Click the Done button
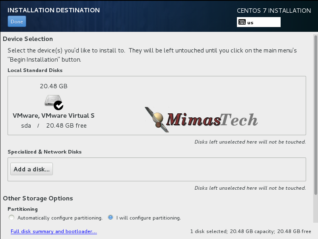The height and width of the screenshot is (239, 318). coord(17,21)
